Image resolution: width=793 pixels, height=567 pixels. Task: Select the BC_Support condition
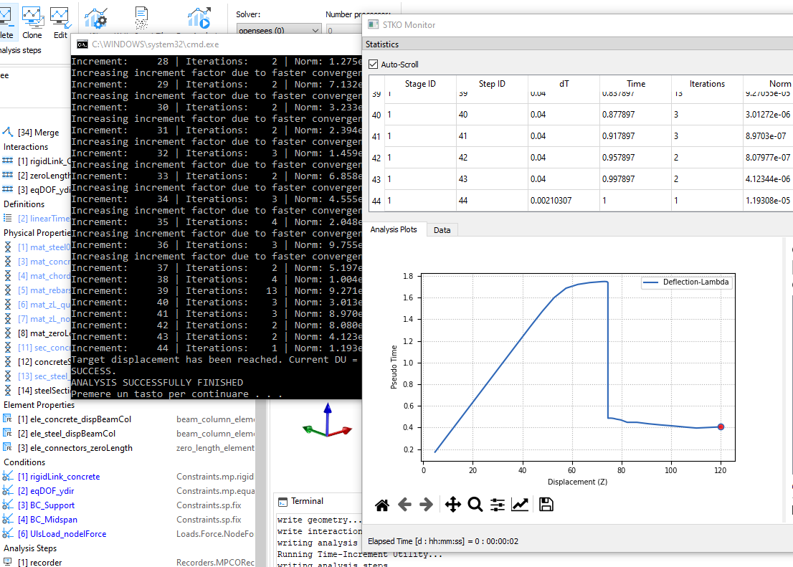click(46, 505)
